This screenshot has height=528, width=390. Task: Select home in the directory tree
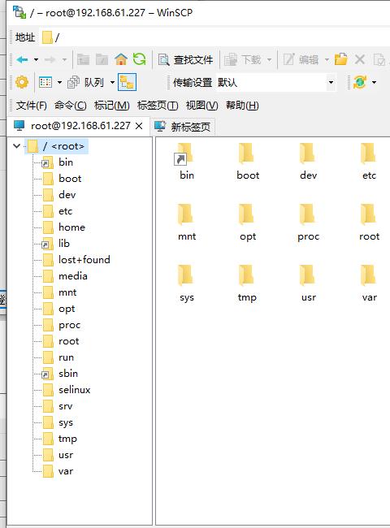point(71,227)
